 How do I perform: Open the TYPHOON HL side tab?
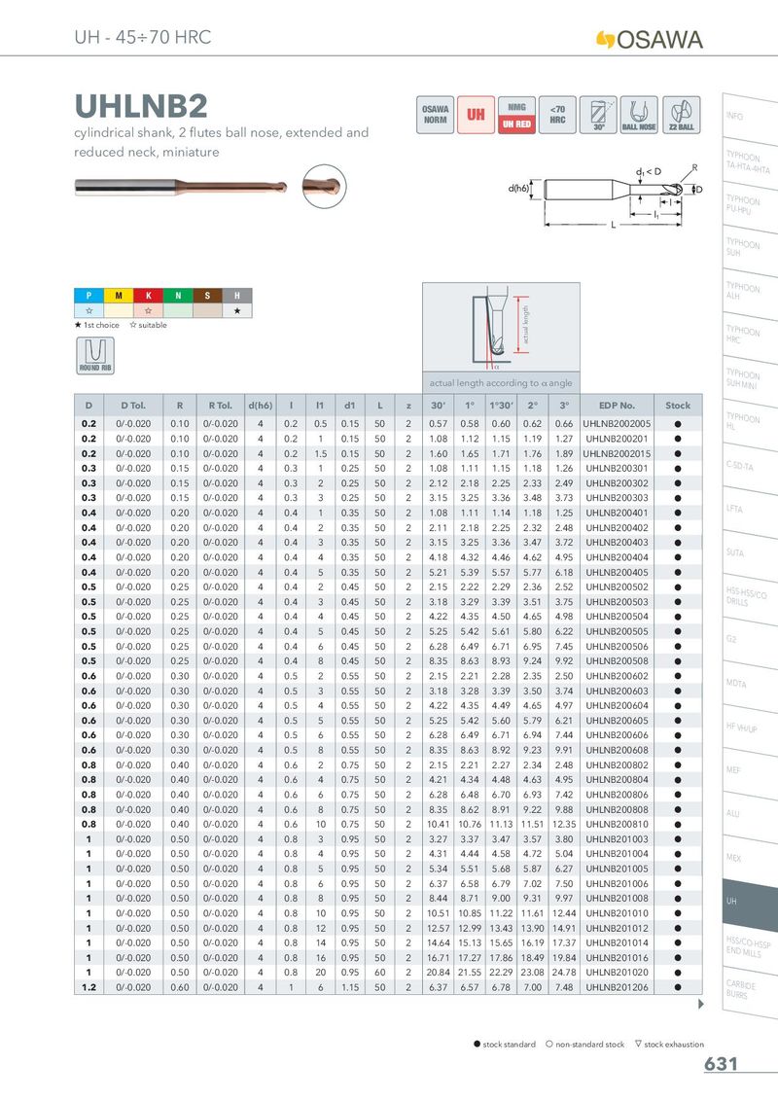coord(750,423)
